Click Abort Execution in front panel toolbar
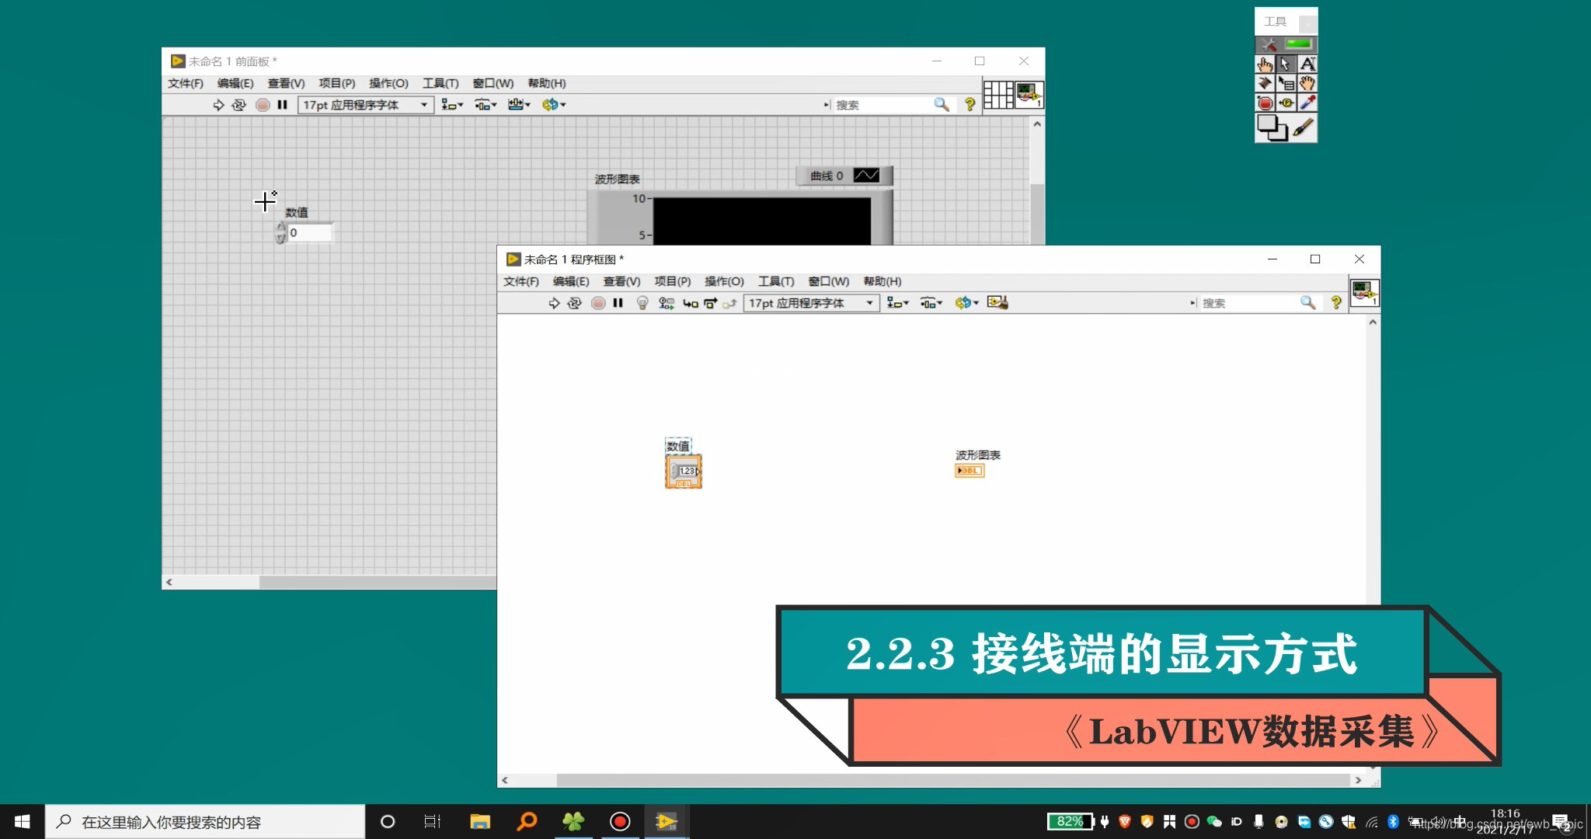Screen dimensions: 1591x839 click(x=263, y=105)
